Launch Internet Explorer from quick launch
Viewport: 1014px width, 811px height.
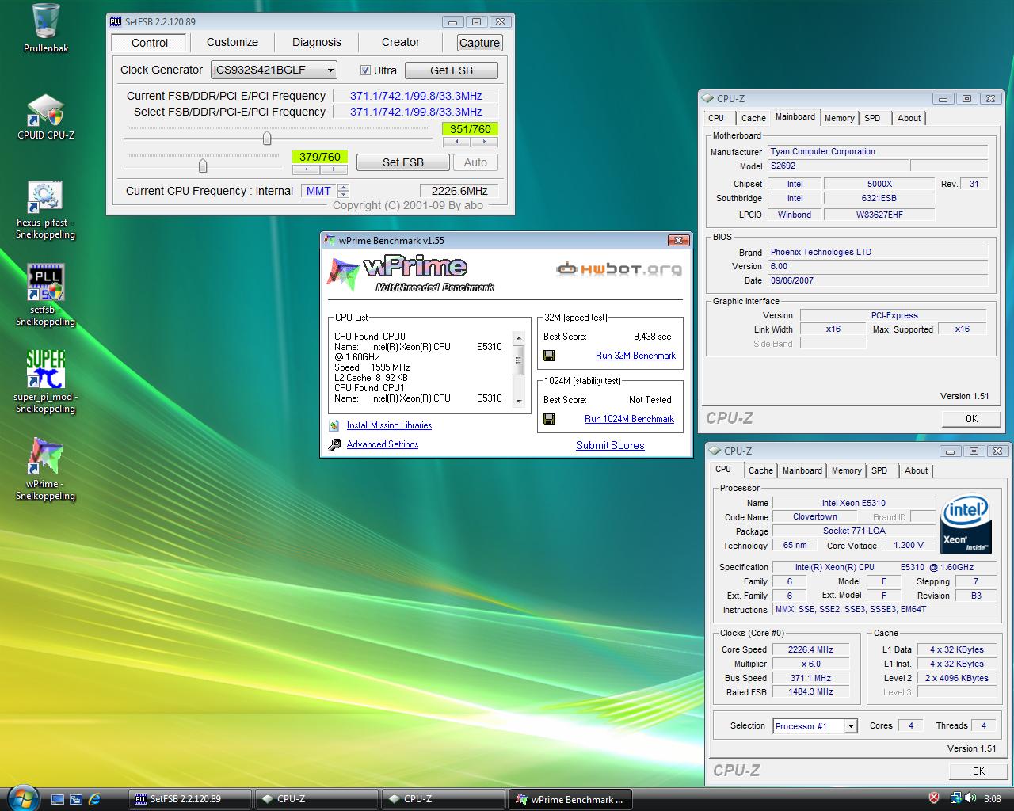tap(94, 799)
